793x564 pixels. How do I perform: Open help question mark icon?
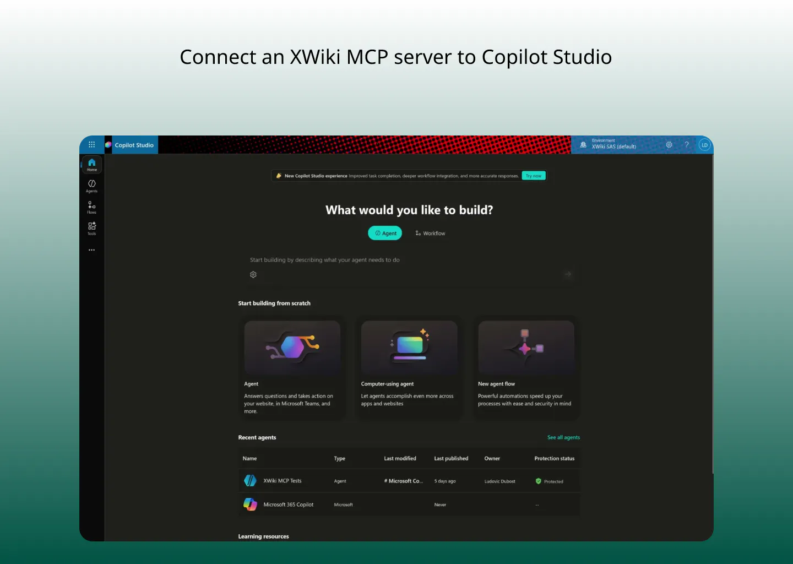click(687, 145)
